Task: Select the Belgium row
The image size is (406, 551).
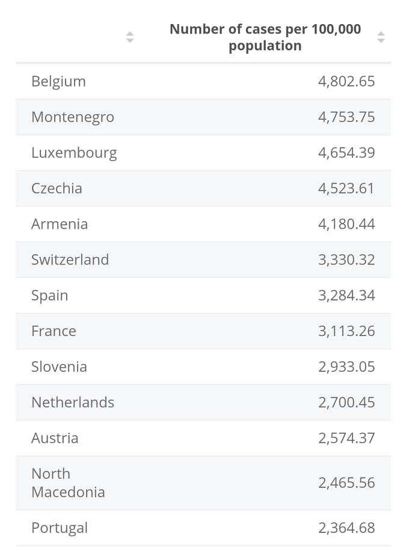Action: [203, 82]
